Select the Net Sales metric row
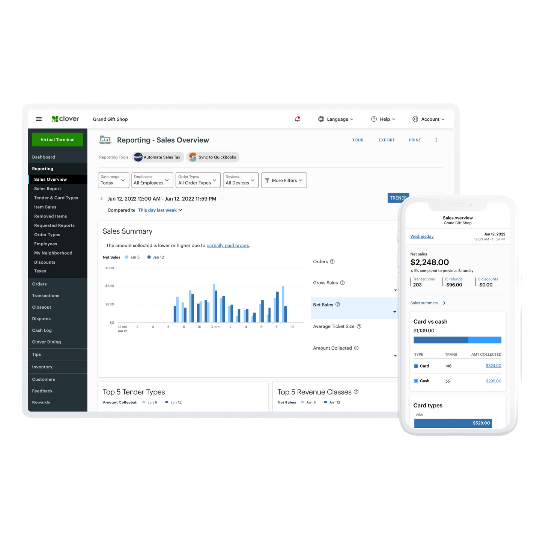This screenshot has width=538, height=538. point(355,308)
